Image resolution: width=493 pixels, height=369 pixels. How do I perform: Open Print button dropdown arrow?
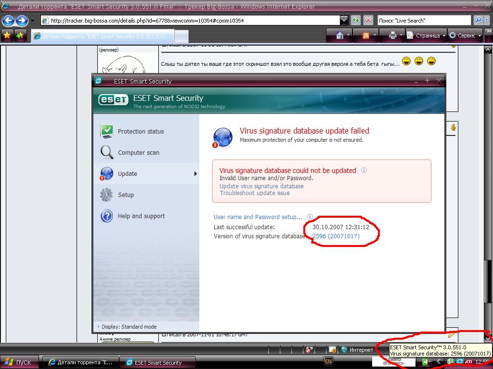click(x=401, y=36)
